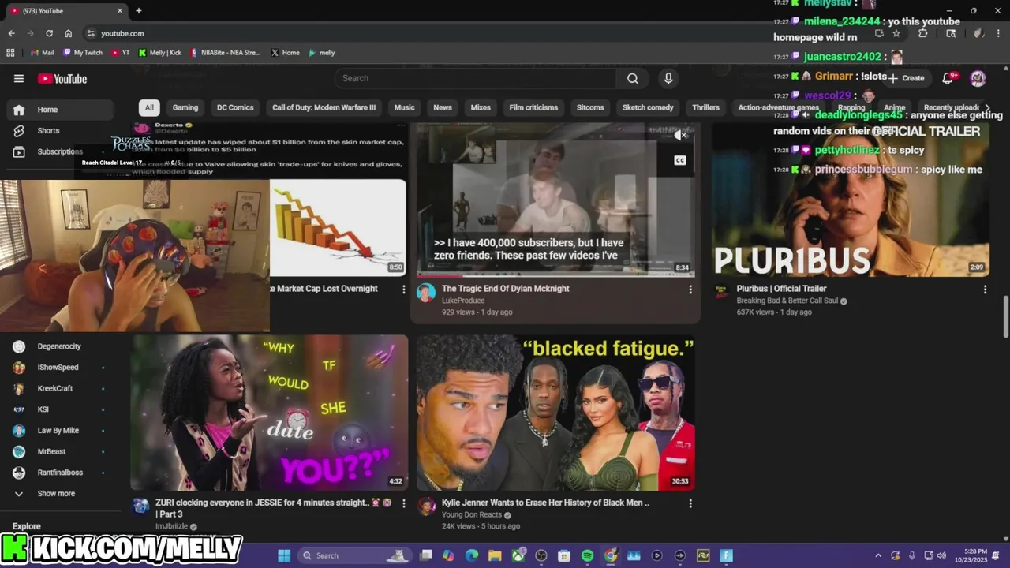Screen dimensions: 1010x568
Task: Open the Chrome three-dot menu
Action: tap(1000, 33)
